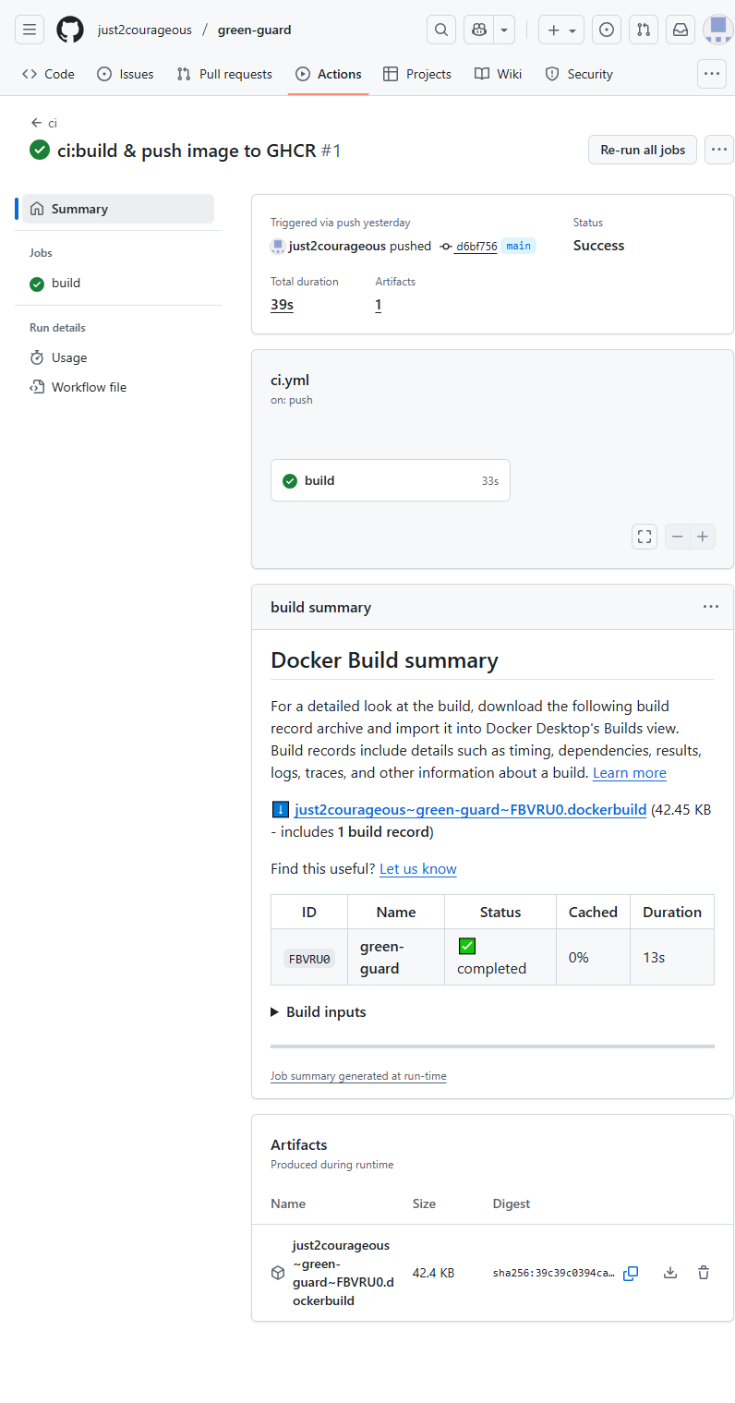Open Workflow file in Run details
The image size is (735, 1403).
(x=89, y=387)
